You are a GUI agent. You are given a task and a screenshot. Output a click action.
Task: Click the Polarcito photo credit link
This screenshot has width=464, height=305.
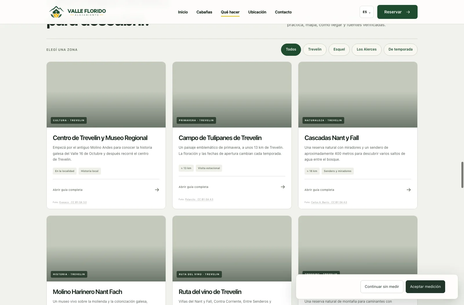pyautogui.click(x=199, y=199)
